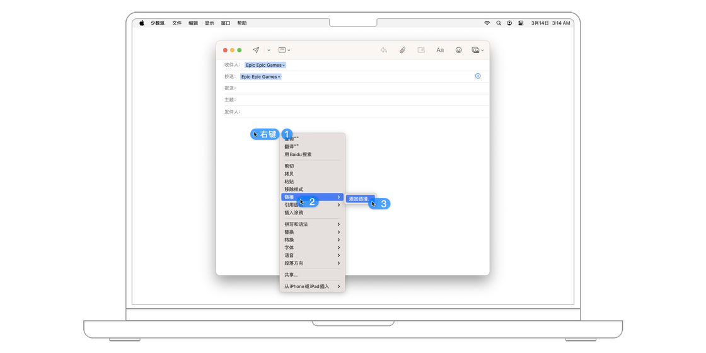Click the Wi-Fi status icon
The height and width of the screenshot is (353, 706).
(x=487, y=23)
